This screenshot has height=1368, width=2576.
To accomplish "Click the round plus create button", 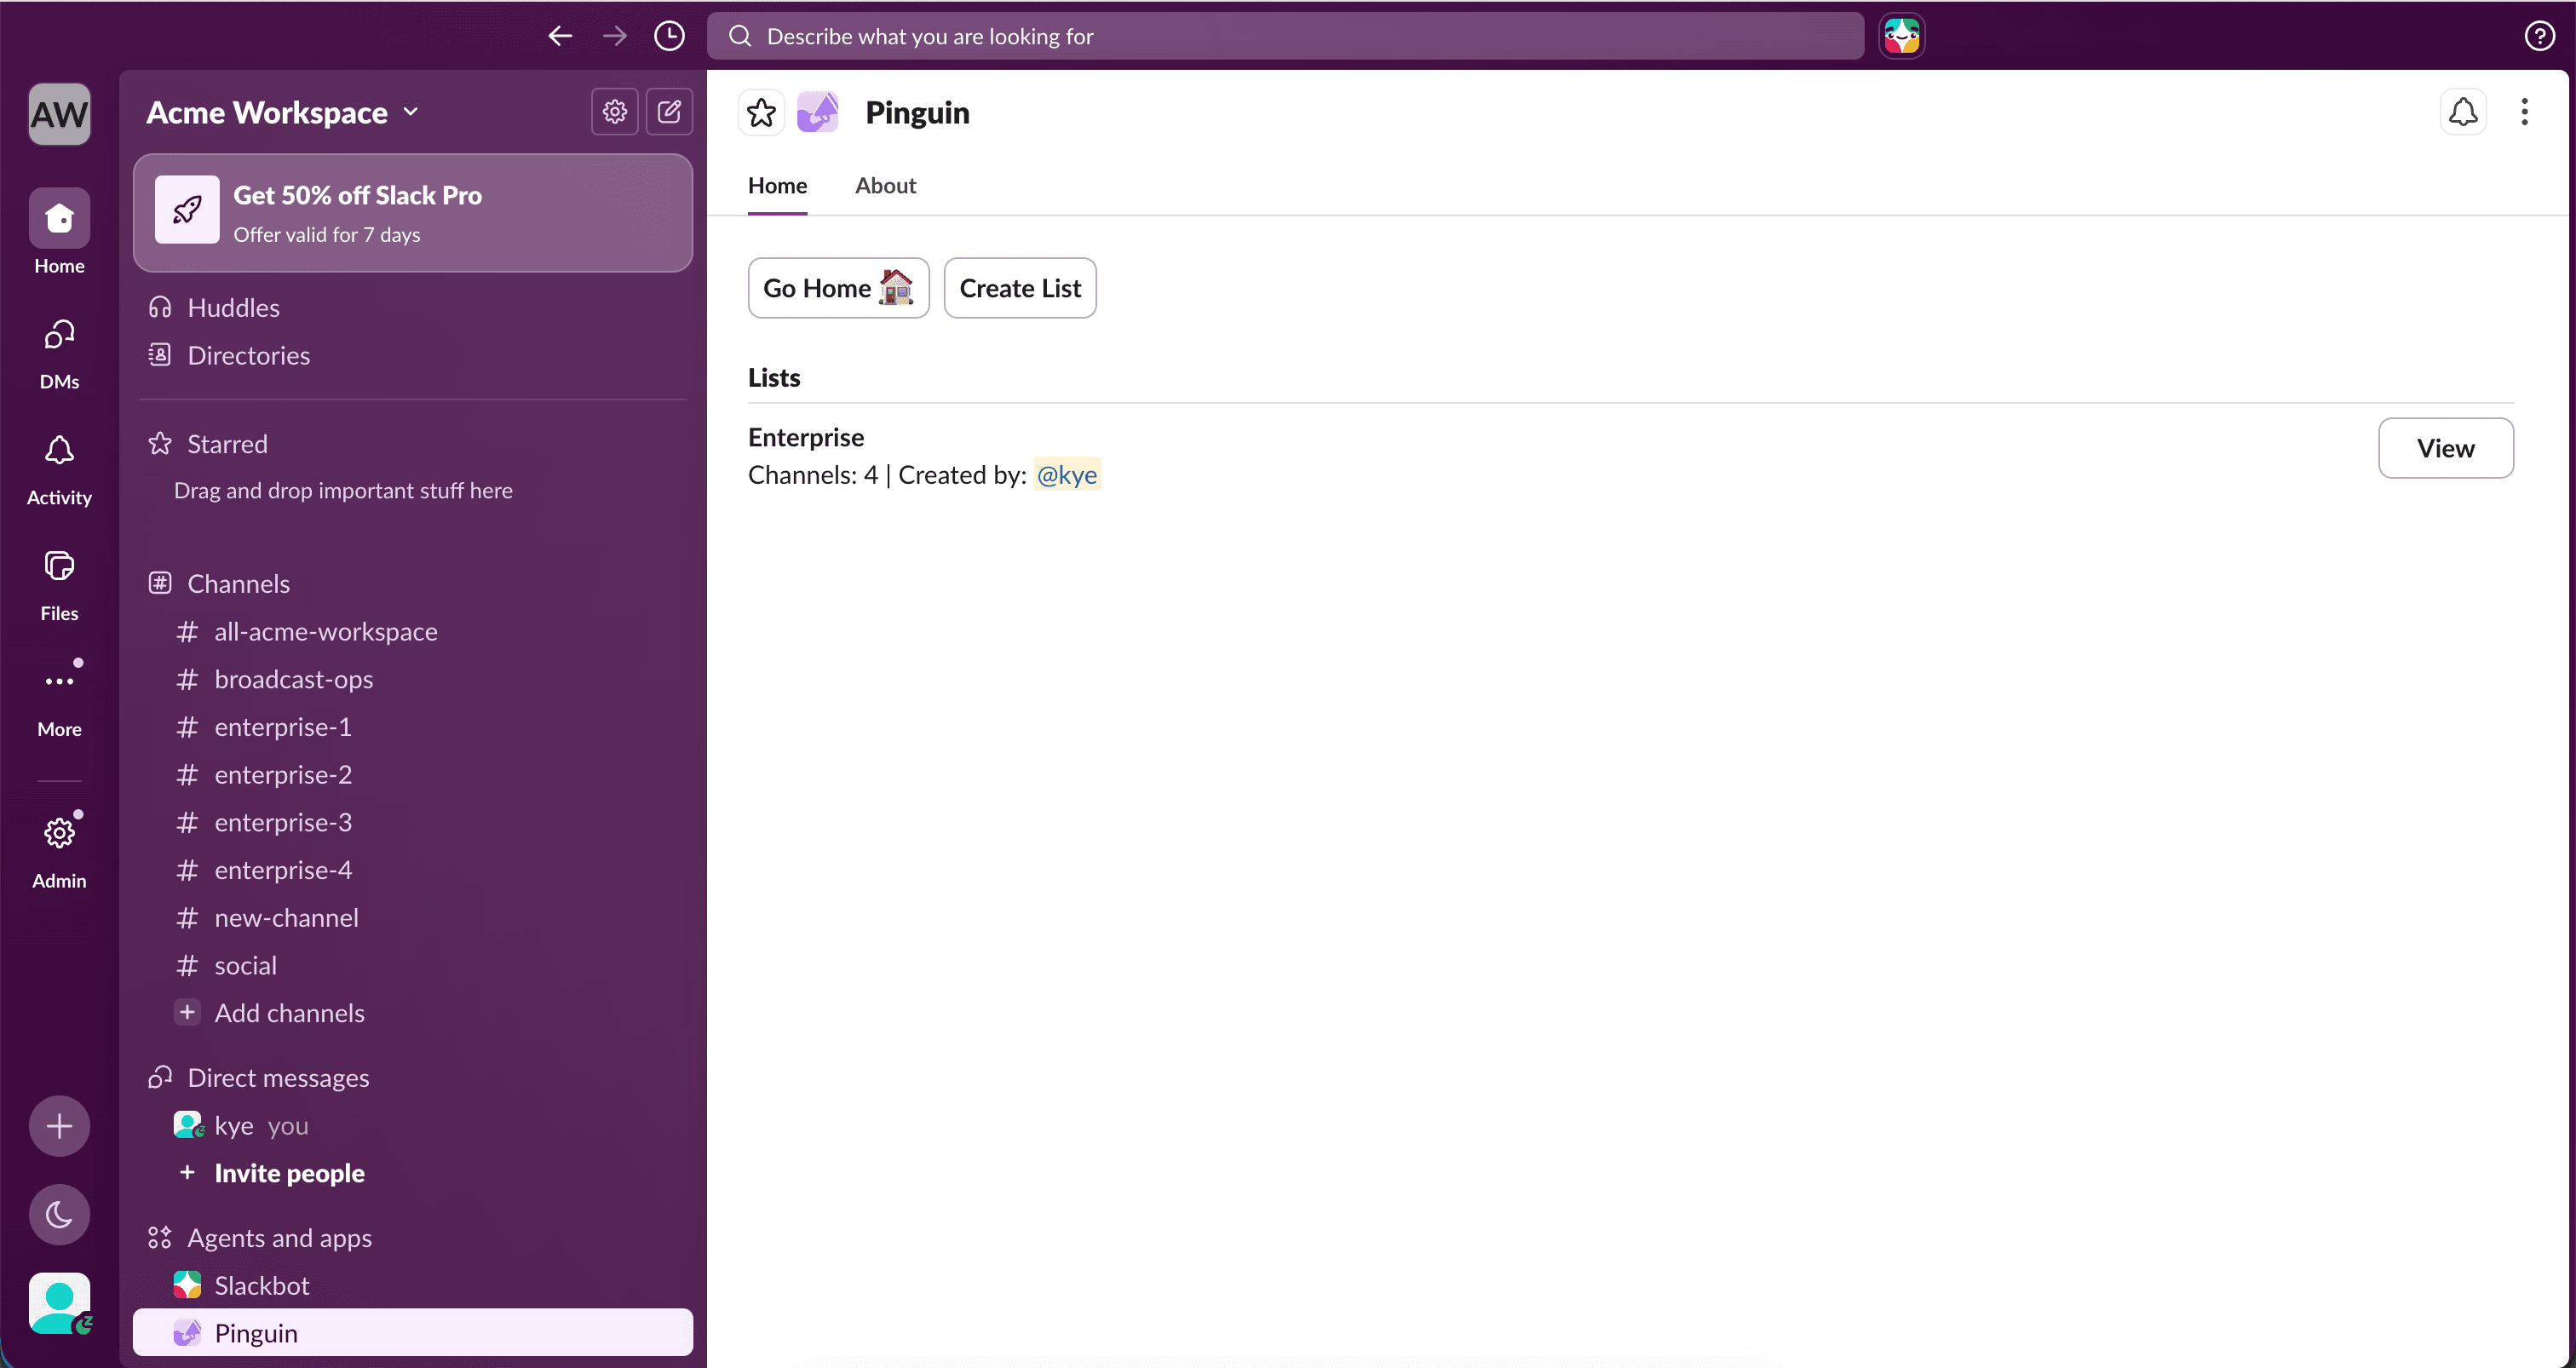I will [59, 1126].
